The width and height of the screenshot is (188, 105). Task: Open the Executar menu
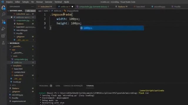[x=48, y=2]
